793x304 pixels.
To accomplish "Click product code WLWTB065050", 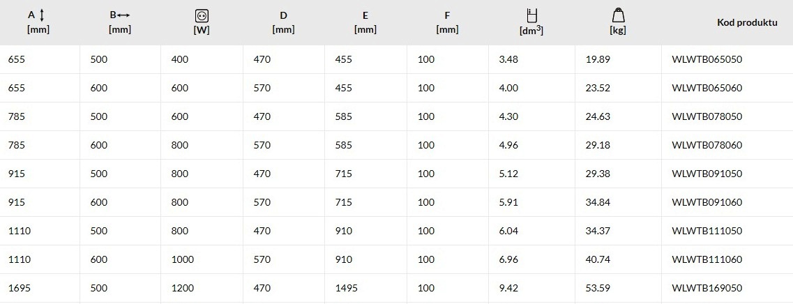I will coord(707,59).
